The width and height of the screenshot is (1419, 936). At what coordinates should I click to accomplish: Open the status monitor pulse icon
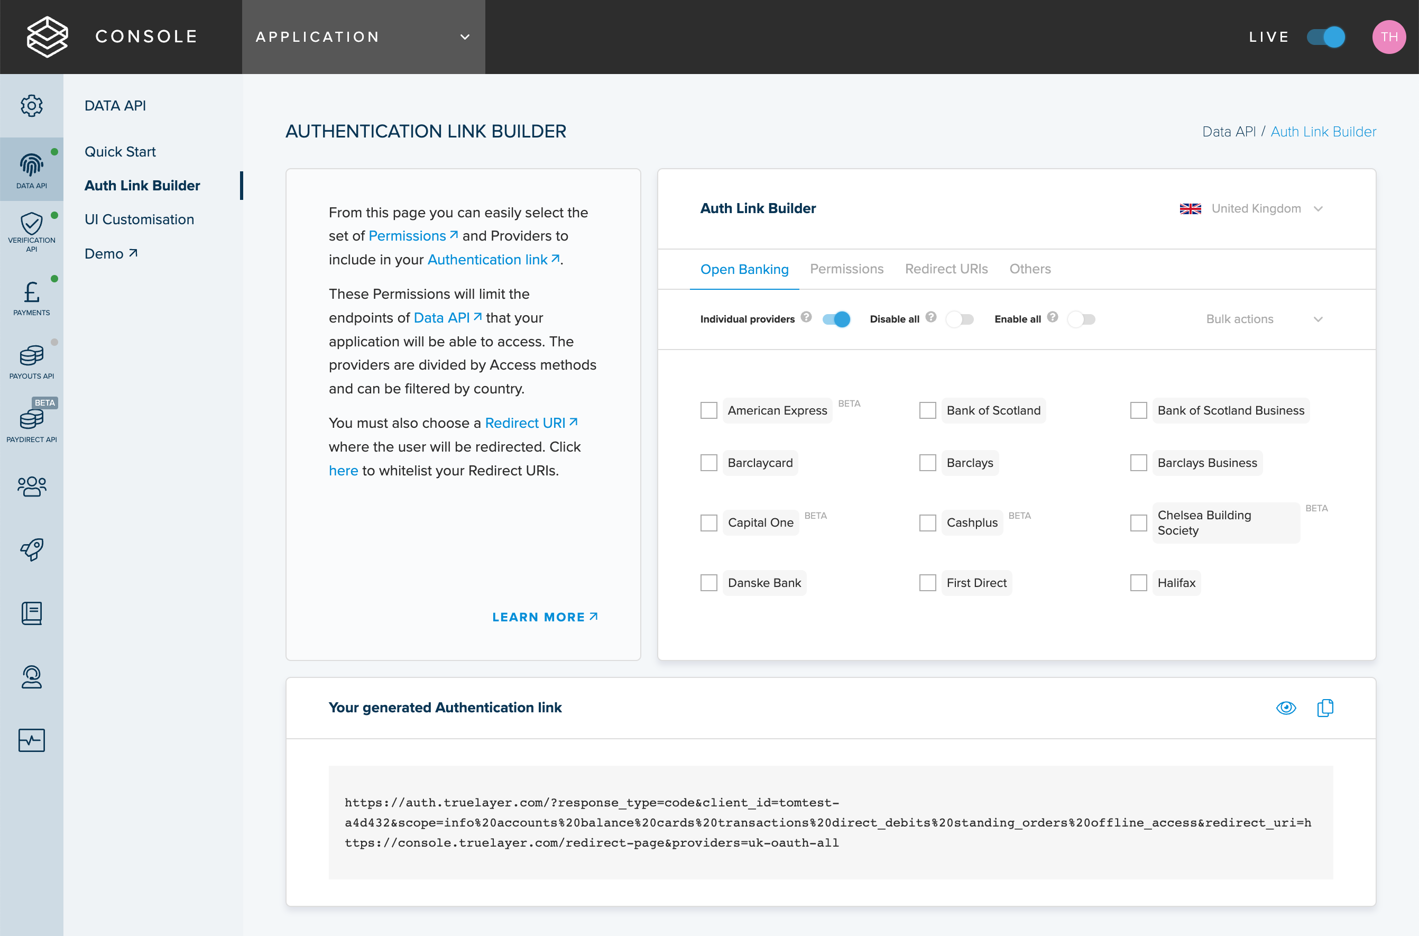click(32, 740)
